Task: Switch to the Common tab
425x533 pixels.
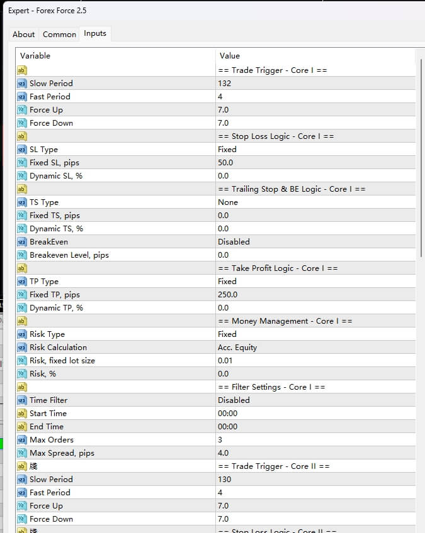Action: pos(59,35)
